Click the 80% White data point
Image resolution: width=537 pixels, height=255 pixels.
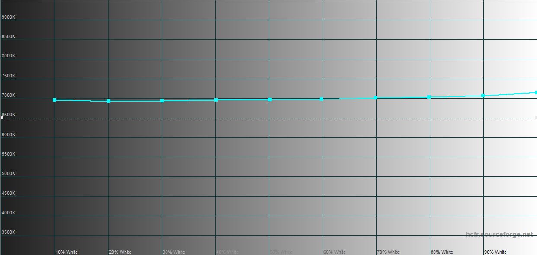tap(429, 97)
